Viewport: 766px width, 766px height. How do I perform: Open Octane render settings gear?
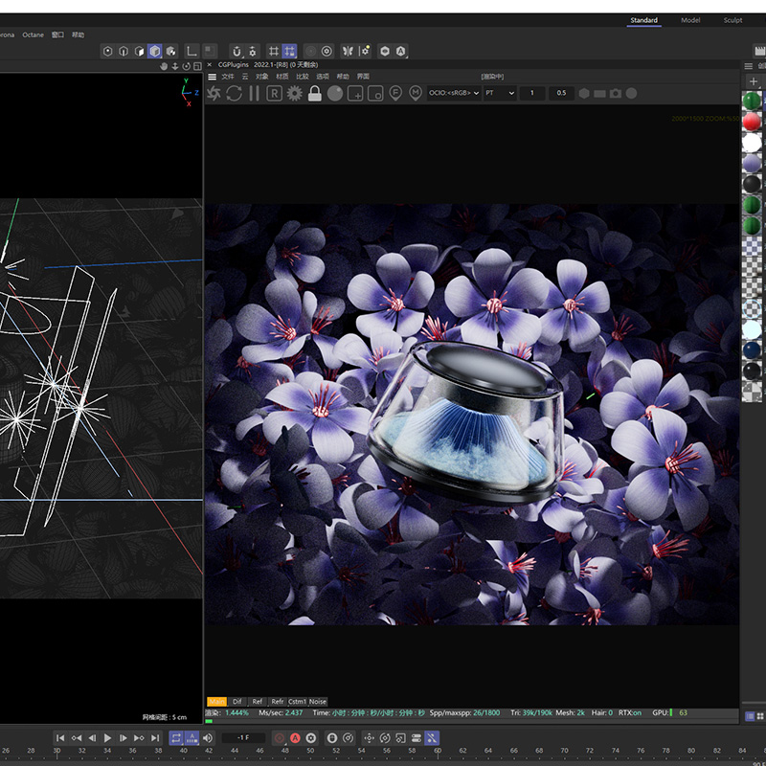pos(294,93)
